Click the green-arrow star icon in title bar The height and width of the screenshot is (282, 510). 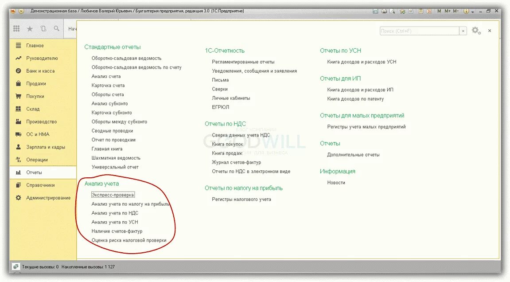[403, 12]
